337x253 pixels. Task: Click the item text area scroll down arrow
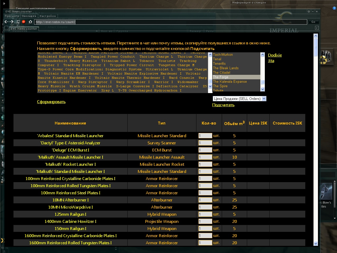click(210, 86)
